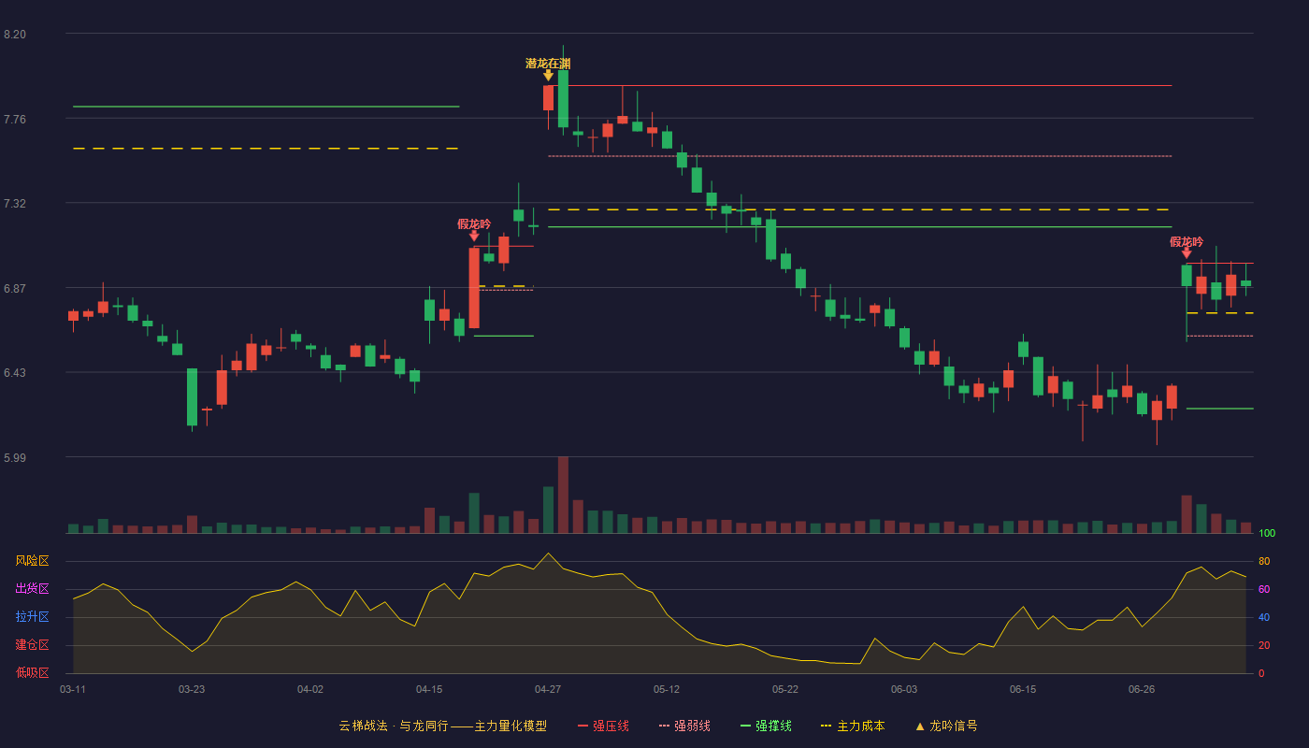Viewport: 1309px width, 748px height.
Task: Click the 04-27 date label
Action: (548, 689)
